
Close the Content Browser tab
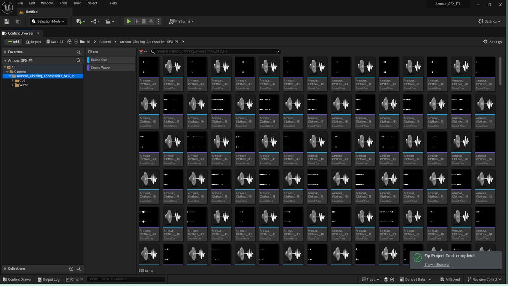click(38, 33)
